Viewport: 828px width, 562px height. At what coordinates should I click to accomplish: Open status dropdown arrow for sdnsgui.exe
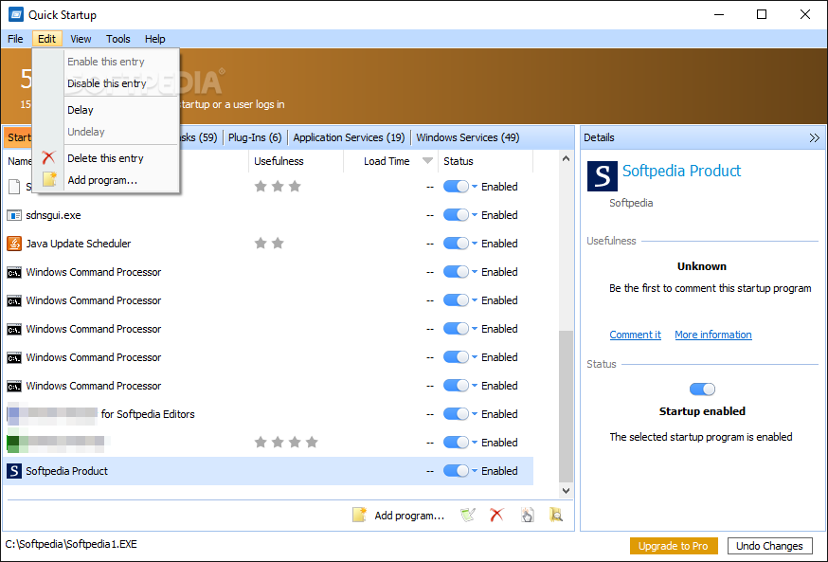[x=475, y=215]
